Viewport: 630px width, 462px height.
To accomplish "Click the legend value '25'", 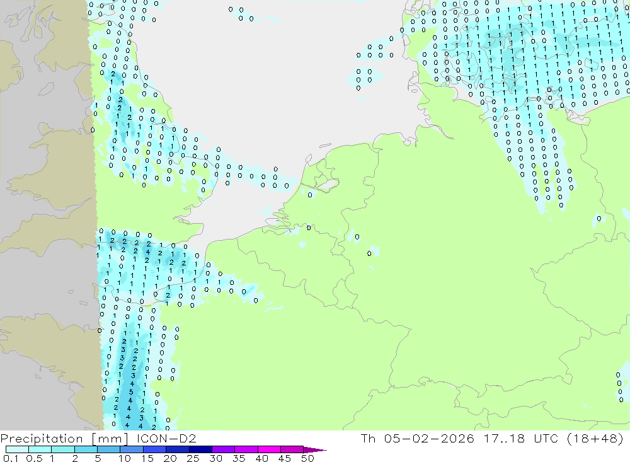I will (193, 458).
